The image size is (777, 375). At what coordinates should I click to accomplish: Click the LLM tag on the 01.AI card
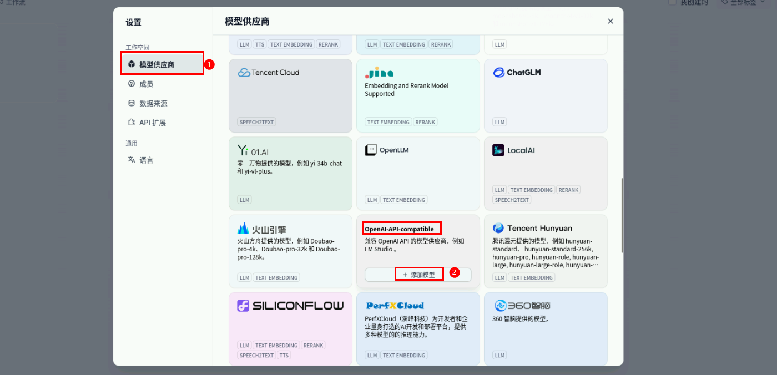[x=245, y=200]
